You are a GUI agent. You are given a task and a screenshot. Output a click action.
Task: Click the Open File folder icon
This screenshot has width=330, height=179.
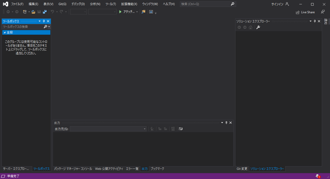33,12
